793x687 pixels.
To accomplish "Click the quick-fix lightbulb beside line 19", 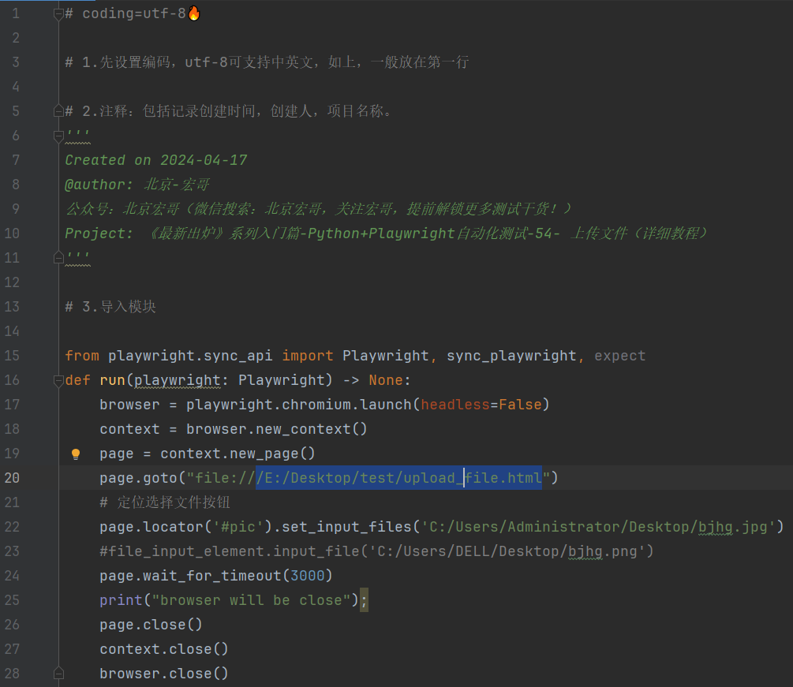I will click(x=76, y=454).
